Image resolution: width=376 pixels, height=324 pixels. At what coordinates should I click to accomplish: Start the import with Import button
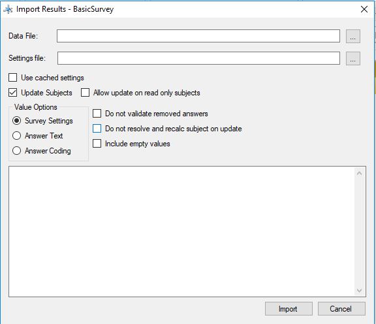coord(289,308)
